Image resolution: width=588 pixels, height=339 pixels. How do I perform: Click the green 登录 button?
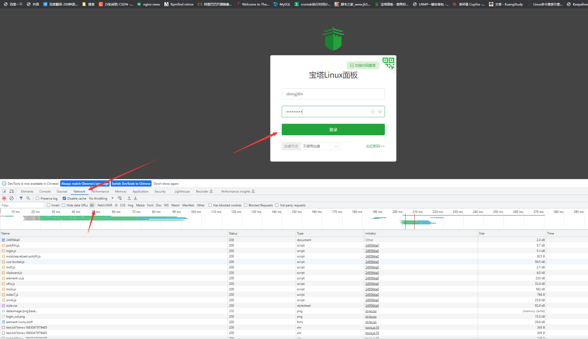pos(333,130)
